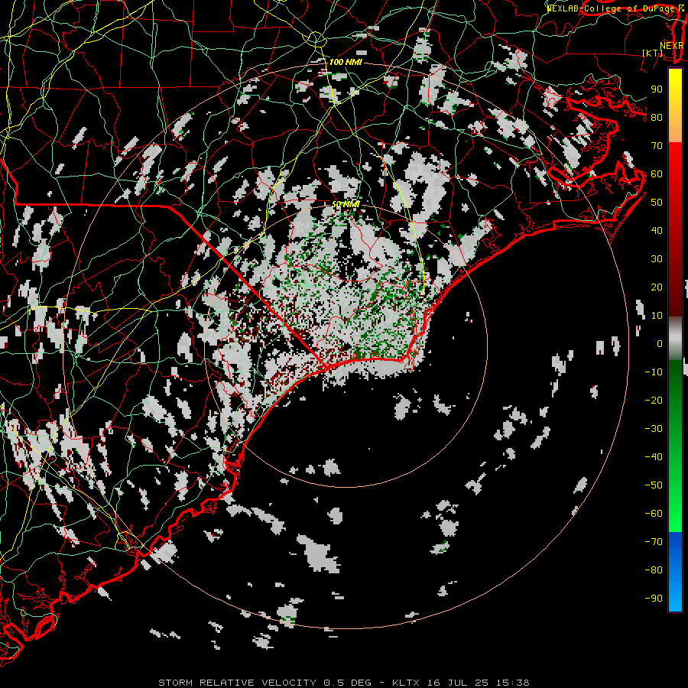Click the 100 NMI range ring label
The height and width of the screenshot is (688, 688).
pyautogui.click(x=346, y=62)
